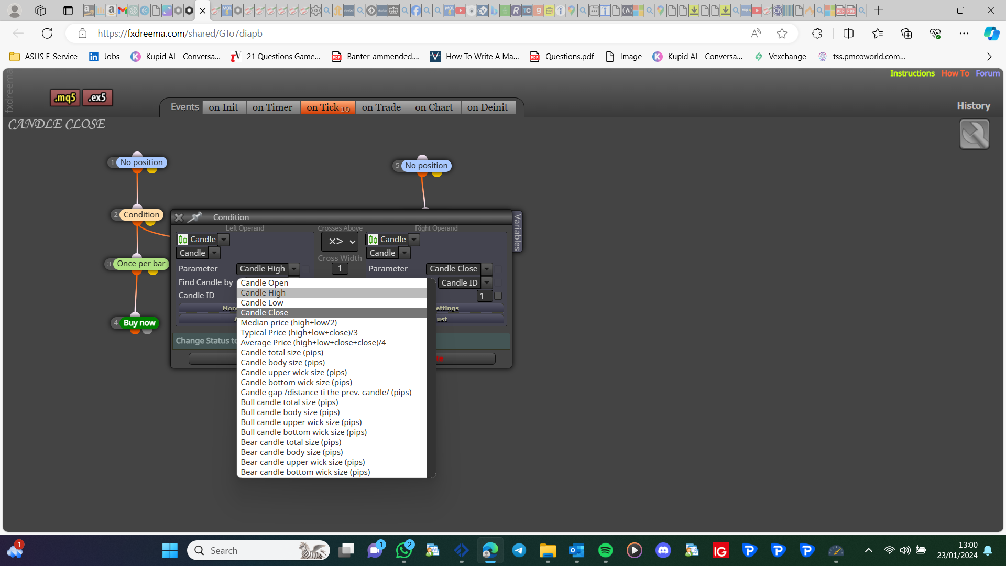Select the Once per bar block

coord(141,264)
